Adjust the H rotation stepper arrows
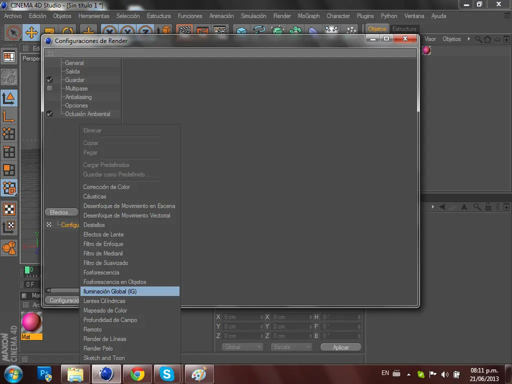The width and height of the screenshot is (512, 384). 359,317
